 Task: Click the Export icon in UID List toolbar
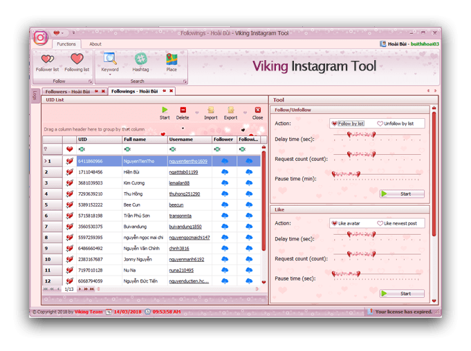(x=231, y=110)
